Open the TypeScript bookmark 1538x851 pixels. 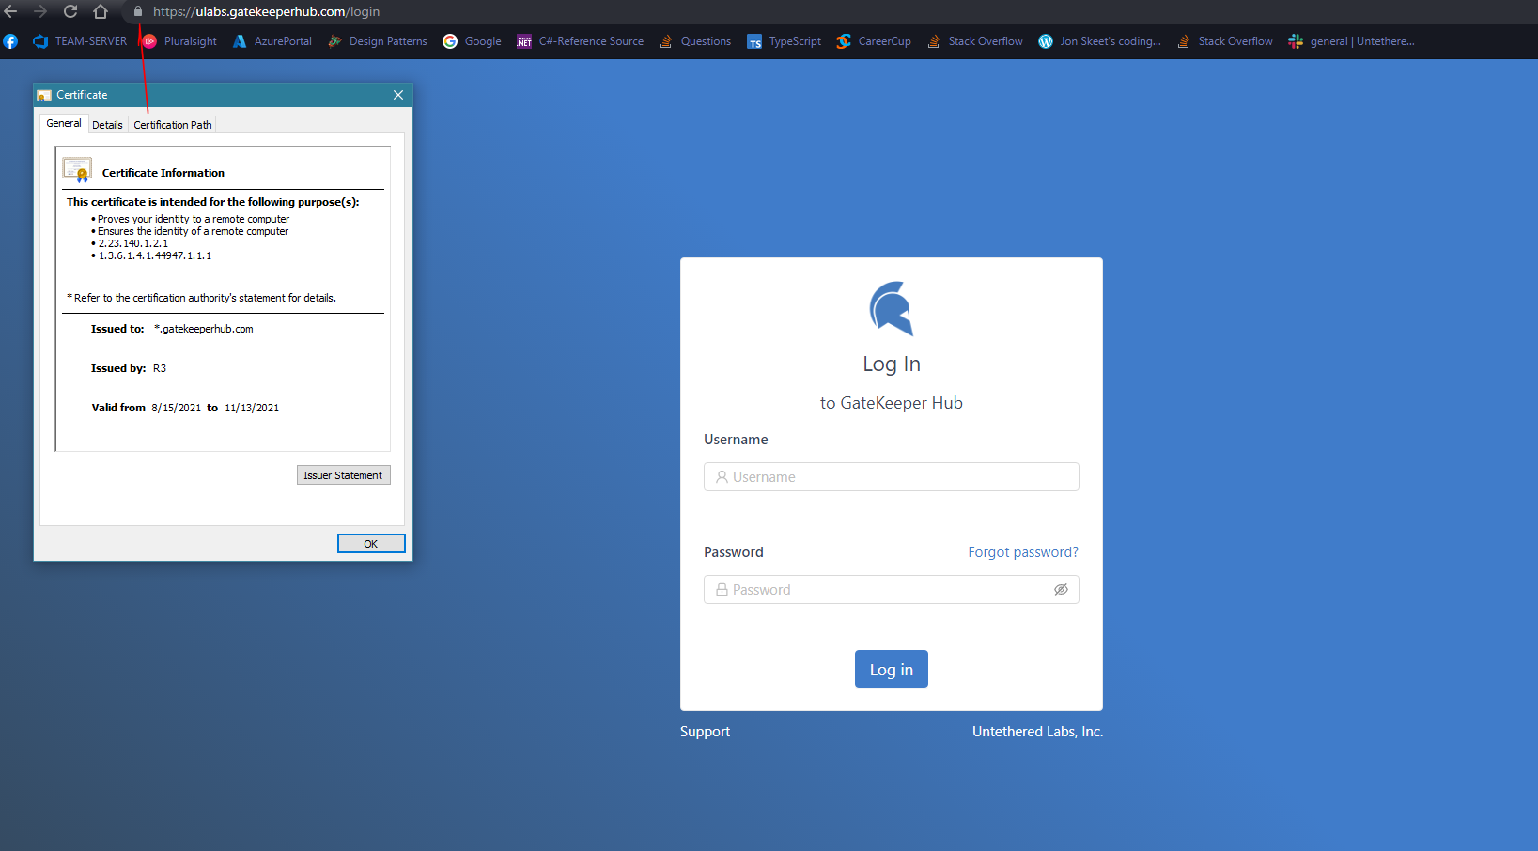(x=785, y=41)
